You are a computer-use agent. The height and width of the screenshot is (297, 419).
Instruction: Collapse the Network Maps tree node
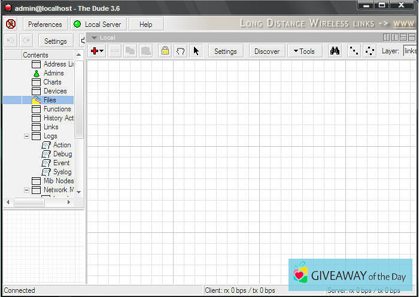26,190
